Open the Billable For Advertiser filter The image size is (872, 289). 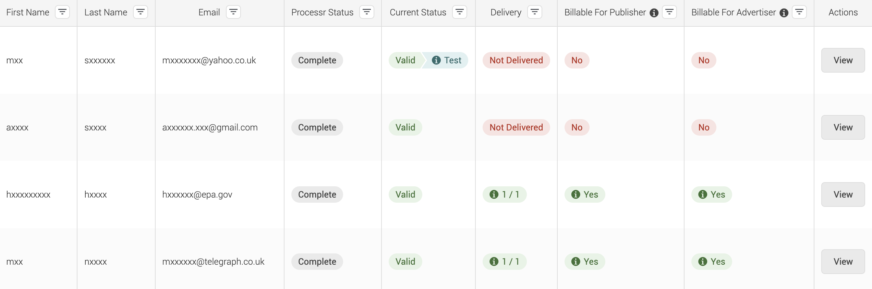(799, 12)
